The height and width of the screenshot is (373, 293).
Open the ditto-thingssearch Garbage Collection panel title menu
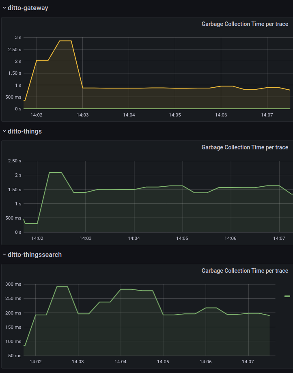click(x=245, y=271)
